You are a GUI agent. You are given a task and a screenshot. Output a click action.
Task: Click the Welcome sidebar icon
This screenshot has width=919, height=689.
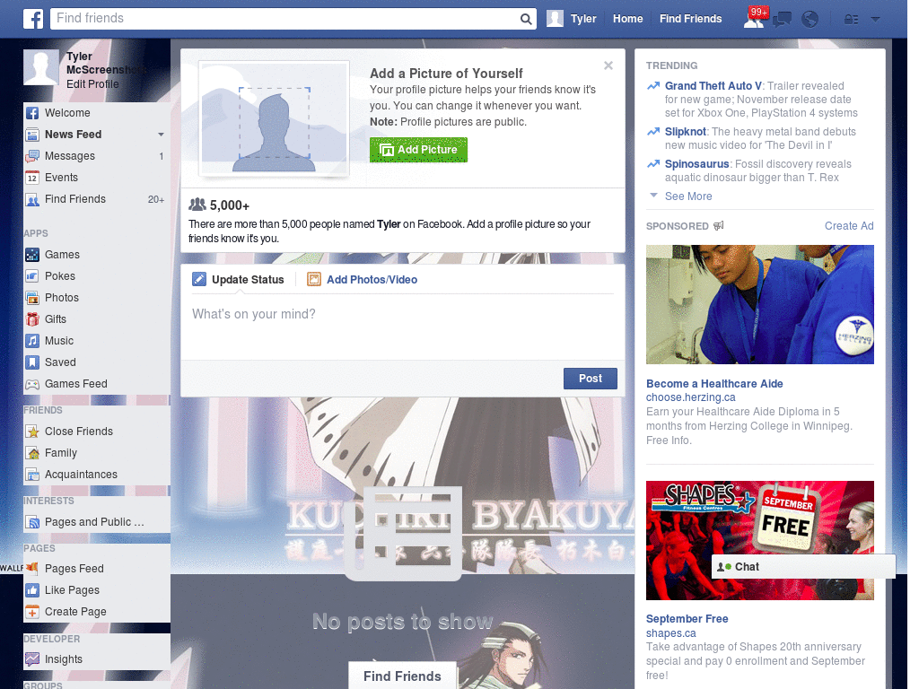[33, 113]
